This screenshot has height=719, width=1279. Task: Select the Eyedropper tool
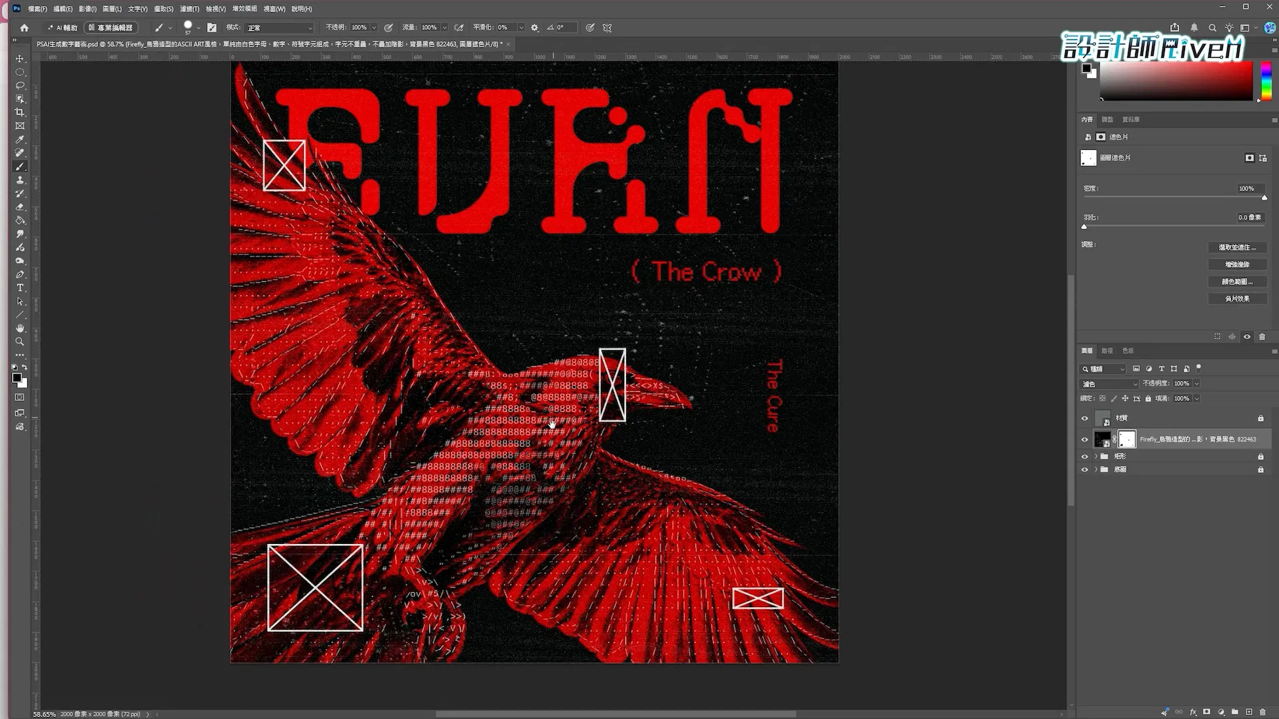20,139
